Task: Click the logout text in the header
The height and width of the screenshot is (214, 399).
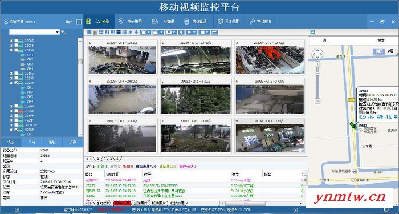Action: pyautogui.click(x=69, y=22)
